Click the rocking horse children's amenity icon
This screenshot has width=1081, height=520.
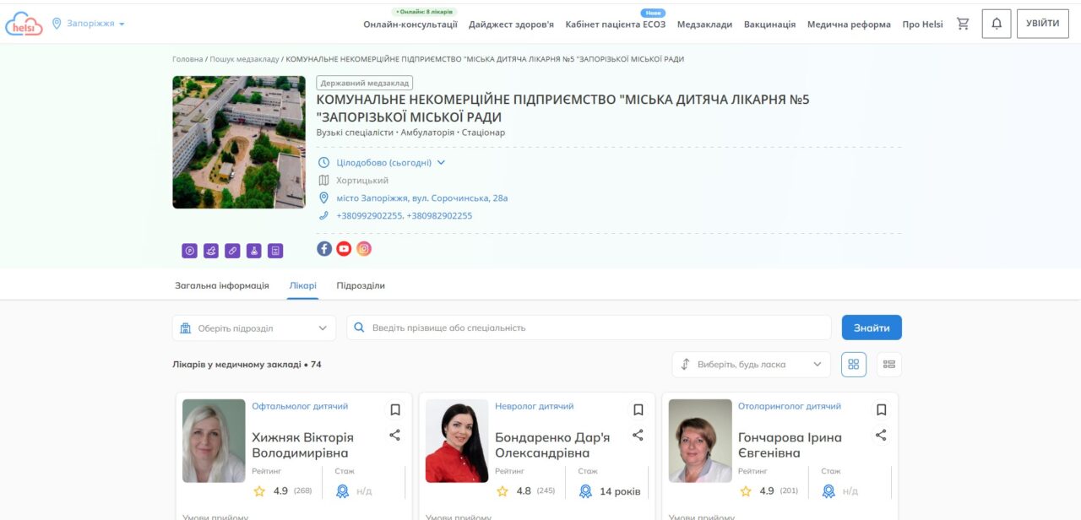click(x=211, y=251)
